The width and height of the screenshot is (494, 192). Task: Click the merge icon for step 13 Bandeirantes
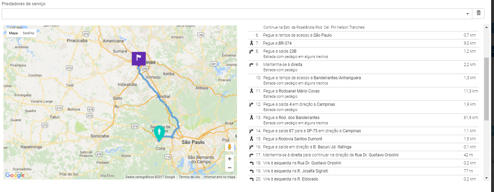tap(251, 118)
